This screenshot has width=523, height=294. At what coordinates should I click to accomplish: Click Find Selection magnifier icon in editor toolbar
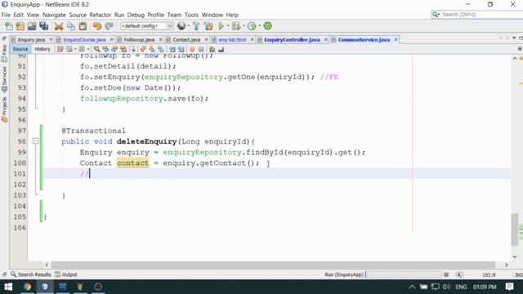coord(96,49)
